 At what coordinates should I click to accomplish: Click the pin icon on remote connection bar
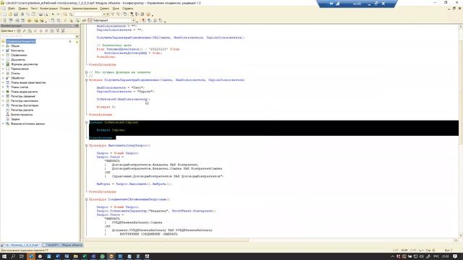tap(331, 4)
